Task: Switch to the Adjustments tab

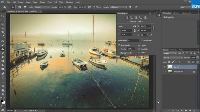Action: pyautogui.click(x=186, y=13)
